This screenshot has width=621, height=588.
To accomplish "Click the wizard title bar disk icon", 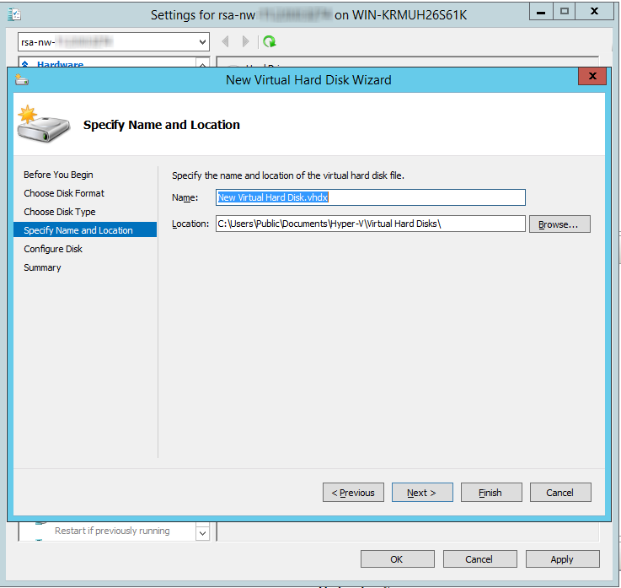I will tap(22, 79).
